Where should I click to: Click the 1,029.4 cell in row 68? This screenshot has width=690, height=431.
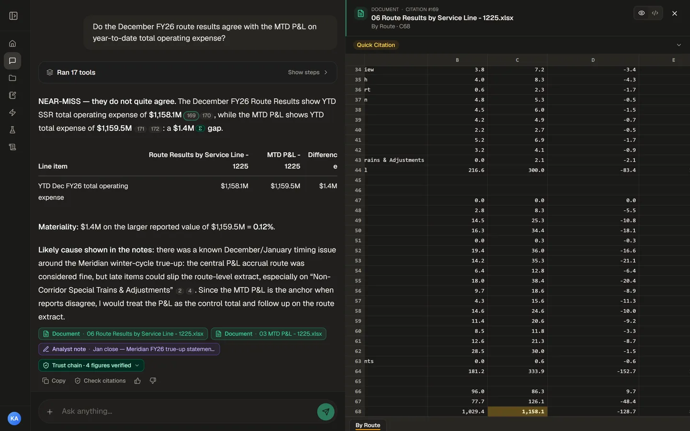457,411
